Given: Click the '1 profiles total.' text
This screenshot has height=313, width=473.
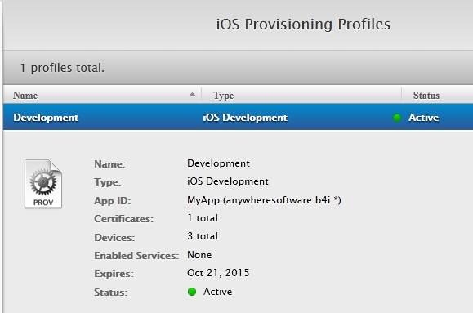Looking at the screenshot, I should click(62, 68).
